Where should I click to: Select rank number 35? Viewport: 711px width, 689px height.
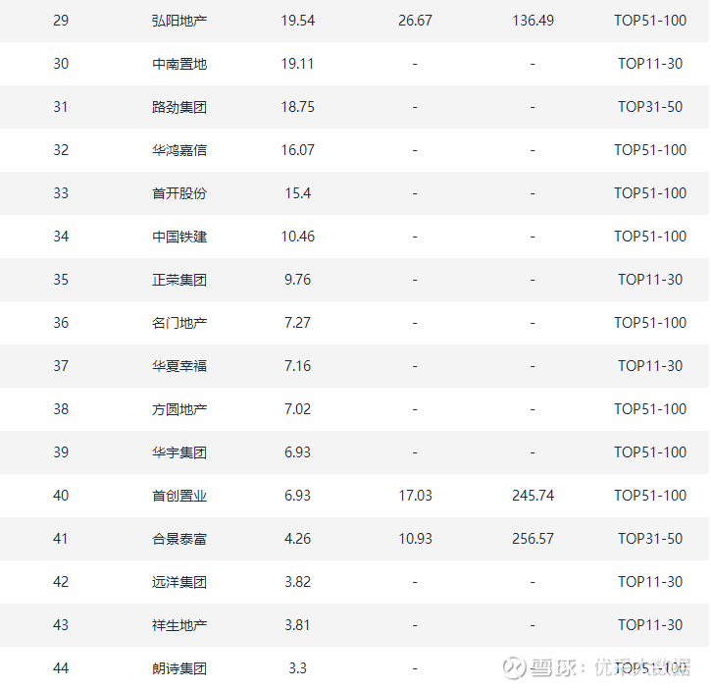click(x=61, y=280)
